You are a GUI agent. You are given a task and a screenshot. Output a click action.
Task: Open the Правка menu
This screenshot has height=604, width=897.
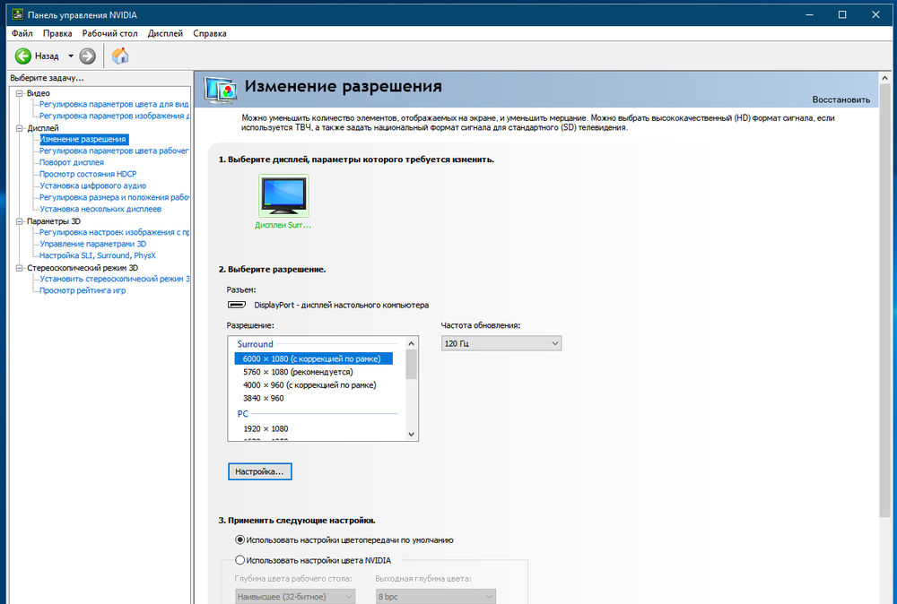[57, 33]
